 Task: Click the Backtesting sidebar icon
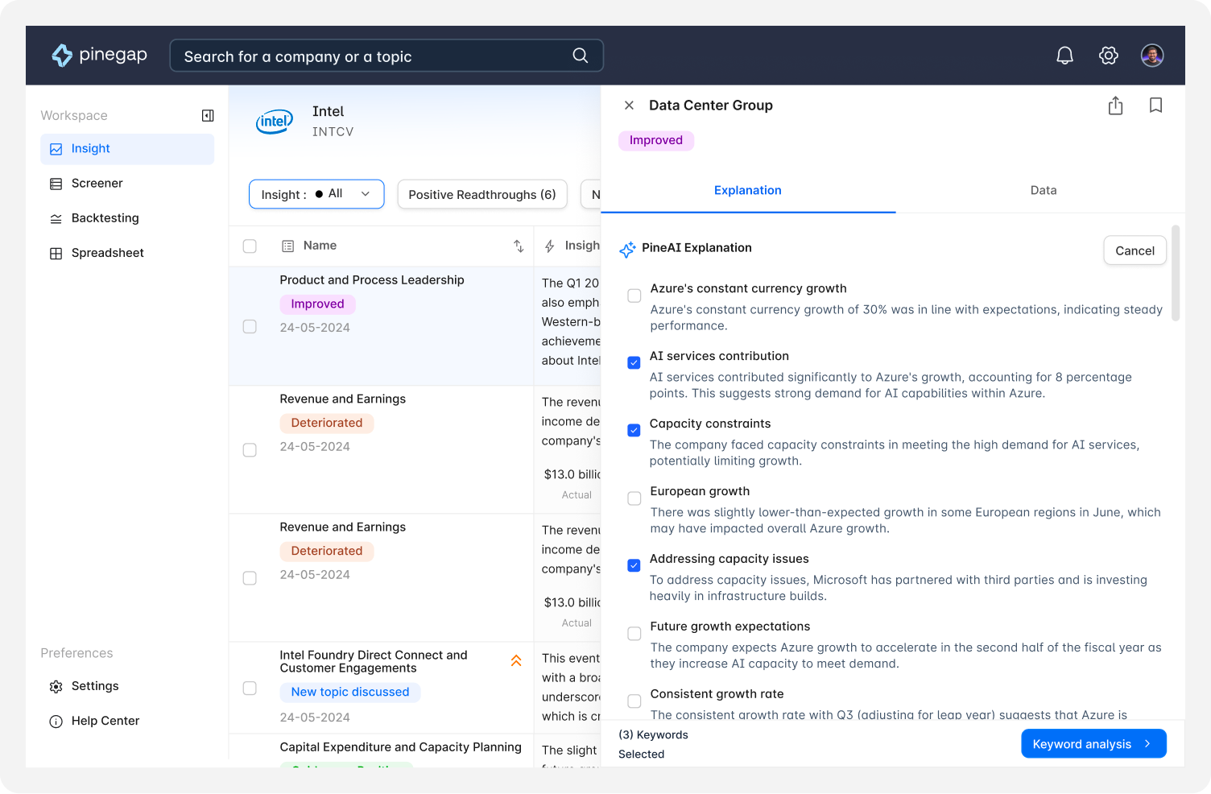(56, 218)
